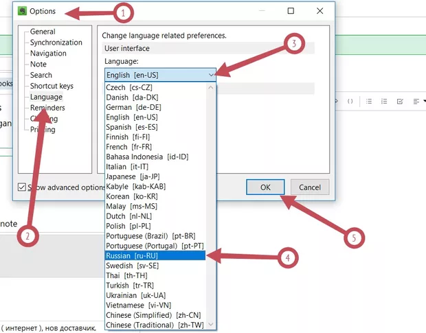
Task: Choose Danish [da-DK] from language list
Action: pyautogui.click(x=155, y=97)
